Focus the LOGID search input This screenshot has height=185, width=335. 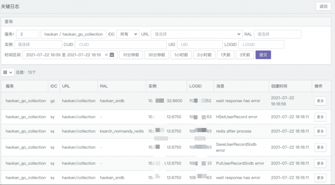point(261,44)
